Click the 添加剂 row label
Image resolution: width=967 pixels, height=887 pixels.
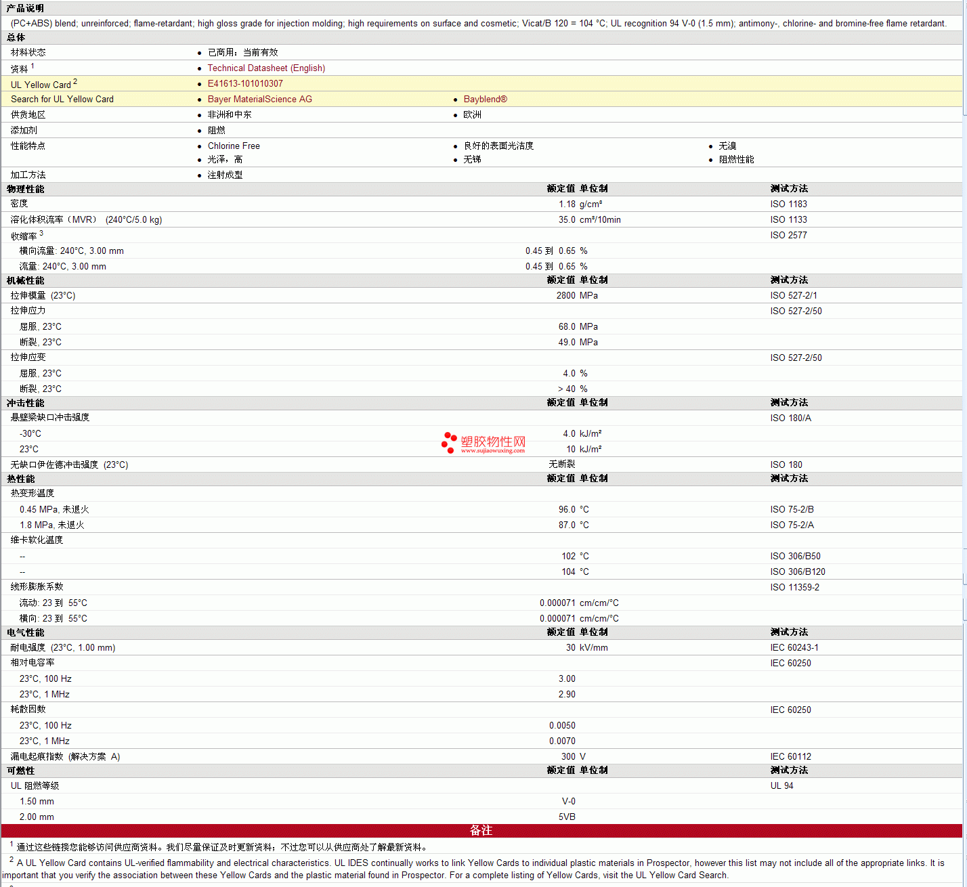24,131
